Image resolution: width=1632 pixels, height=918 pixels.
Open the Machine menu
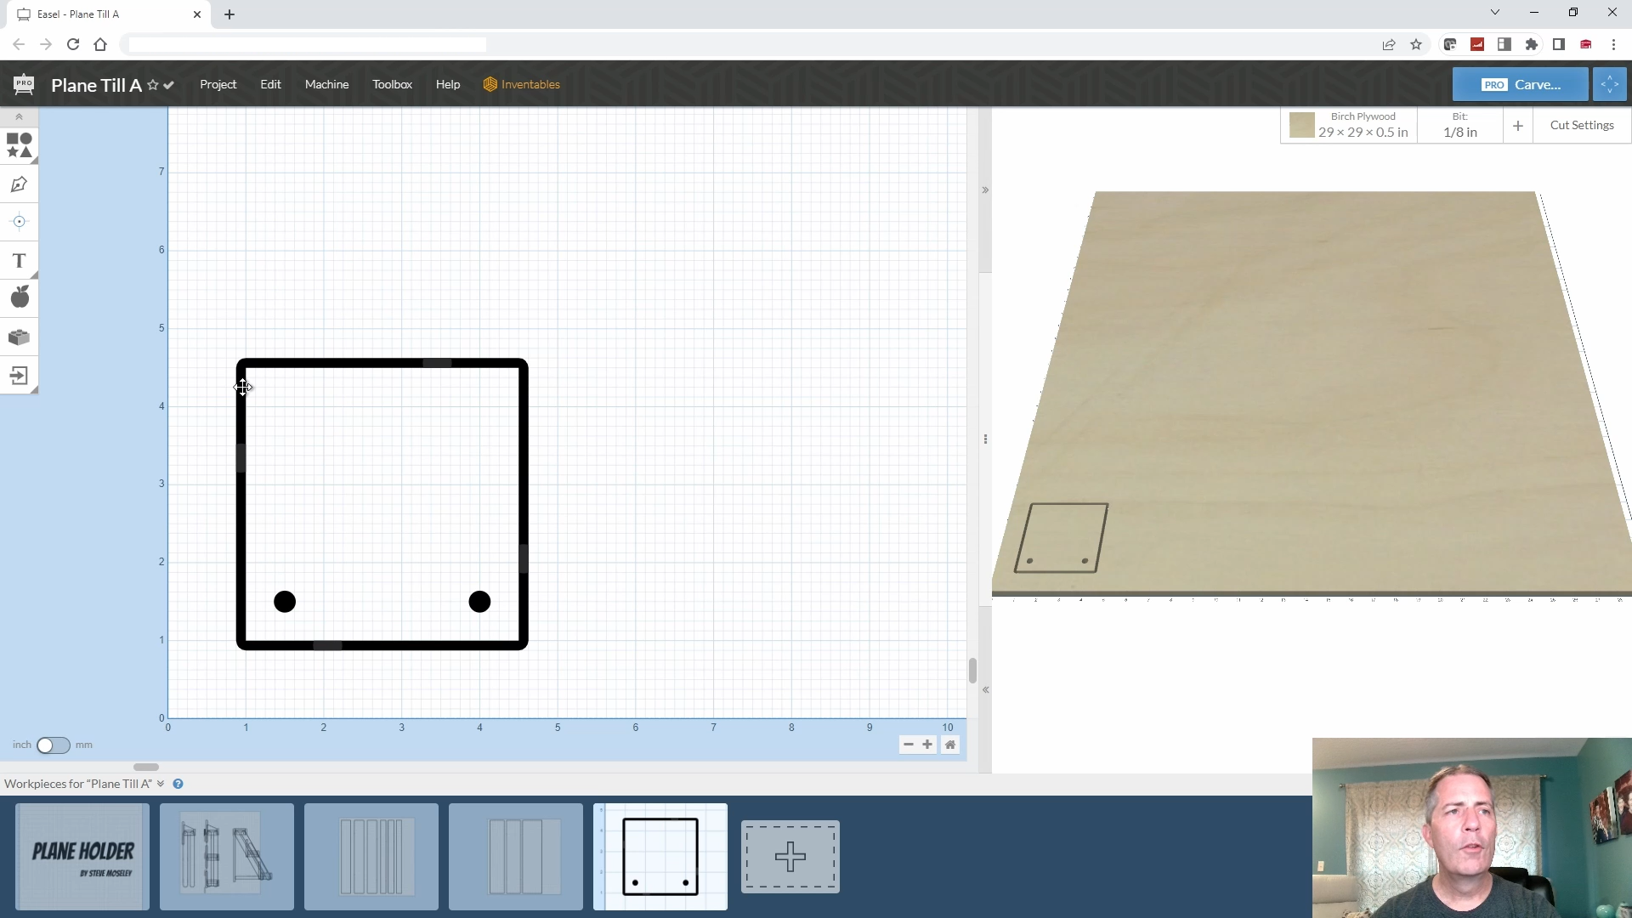[326, 84]
